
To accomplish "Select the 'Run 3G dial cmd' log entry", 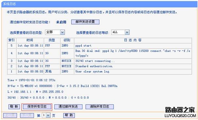I will click(133, 53).
